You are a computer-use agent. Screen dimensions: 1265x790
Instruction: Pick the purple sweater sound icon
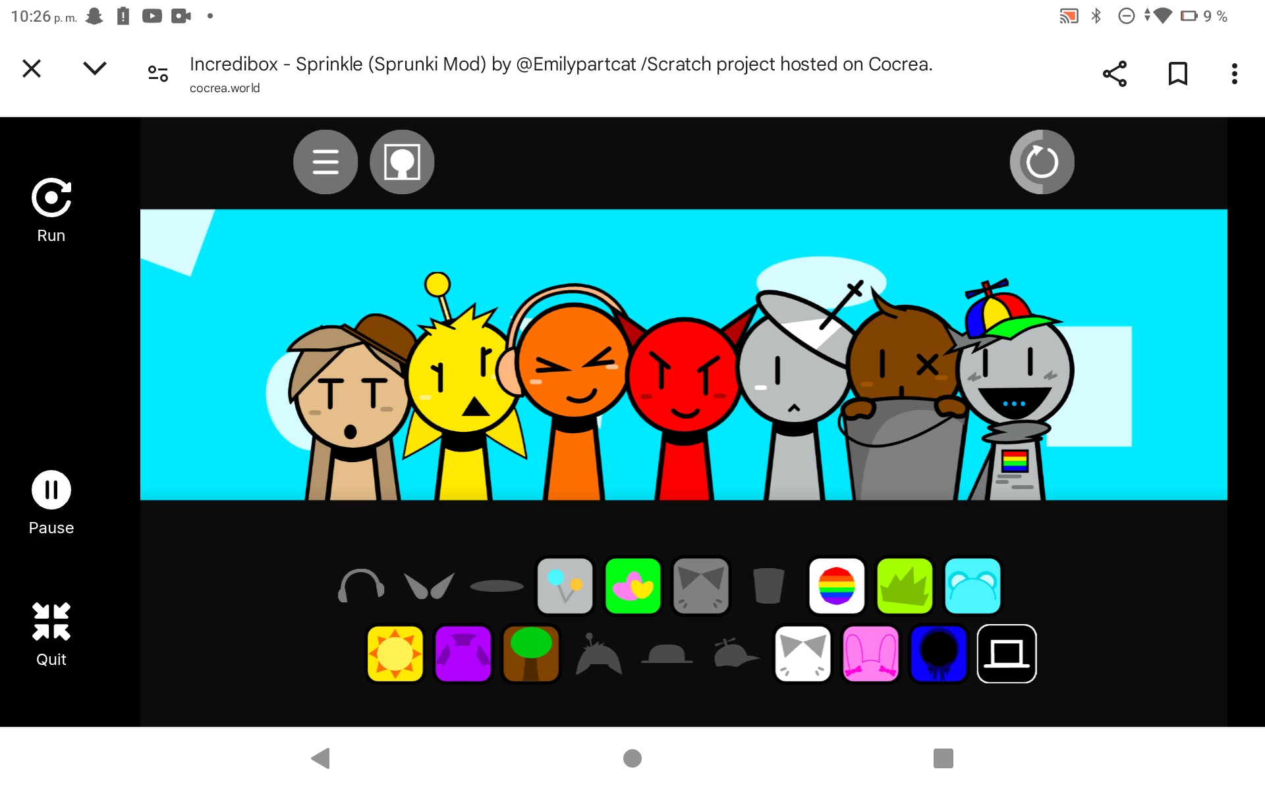tap(463, 654)
